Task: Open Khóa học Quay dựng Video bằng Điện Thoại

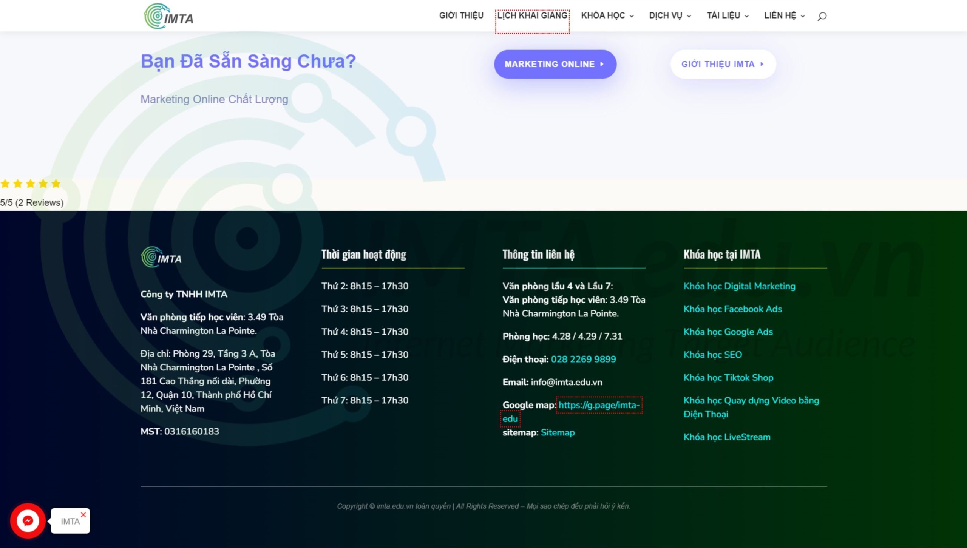Action: pyautogui.click(x=751, y=407)
